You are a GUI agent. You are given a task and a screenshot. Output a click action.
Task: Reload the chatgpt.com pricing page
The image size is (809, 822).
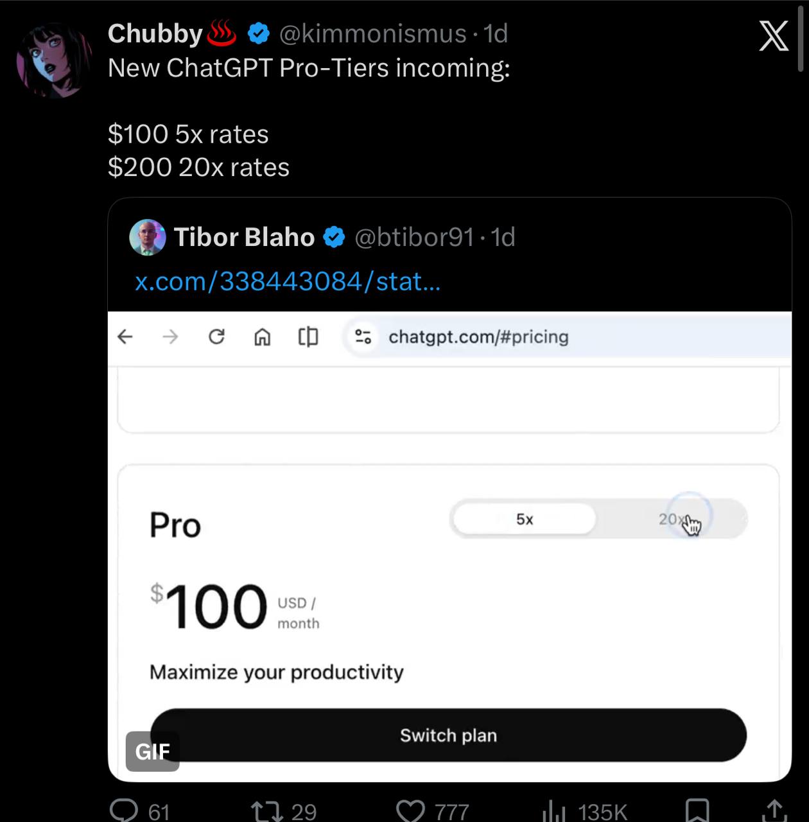(216, 337)
